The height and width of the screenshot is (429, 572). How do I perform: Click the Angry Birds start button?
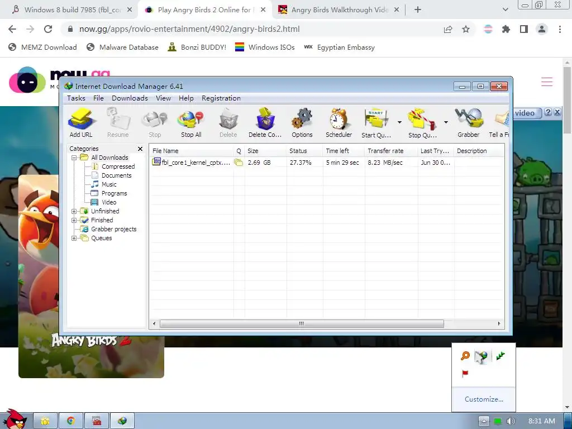[x=15, y=419]
